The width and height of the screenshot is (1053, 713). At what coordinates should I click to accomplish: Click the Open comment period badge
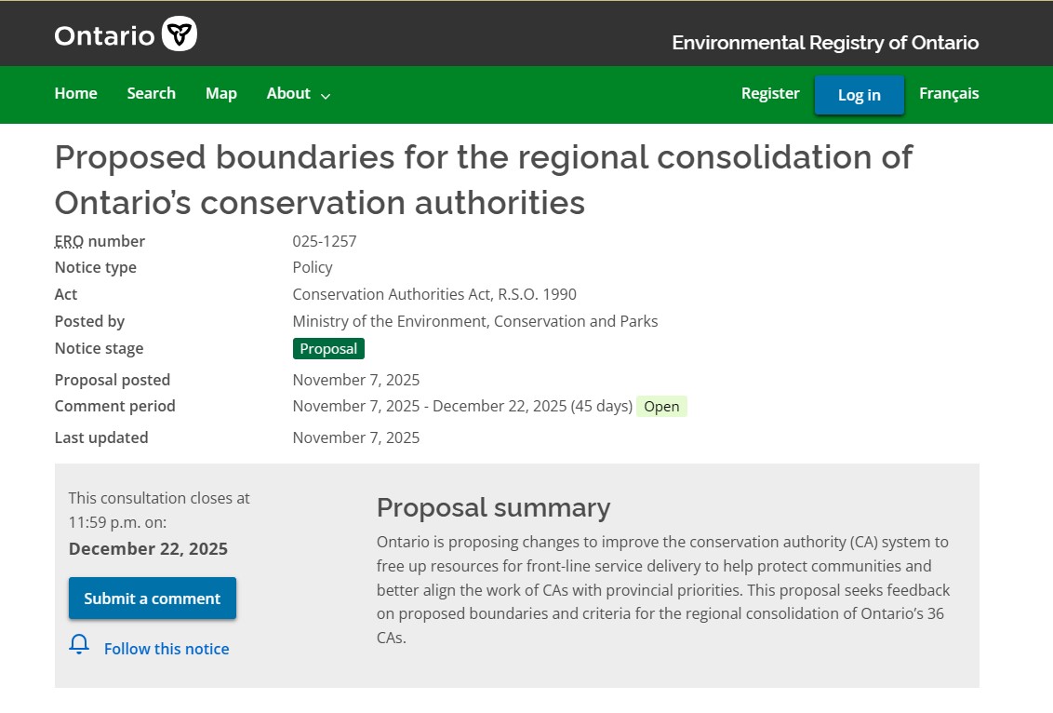pos(661,407)
